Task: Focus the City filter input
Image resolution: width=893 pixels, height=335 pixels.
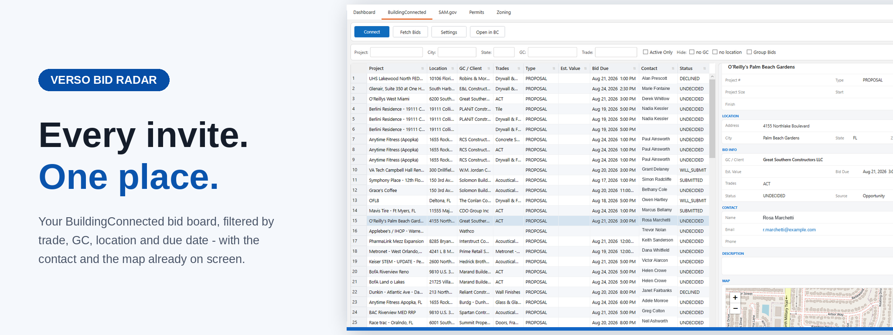Action: (x=457, y=52)
